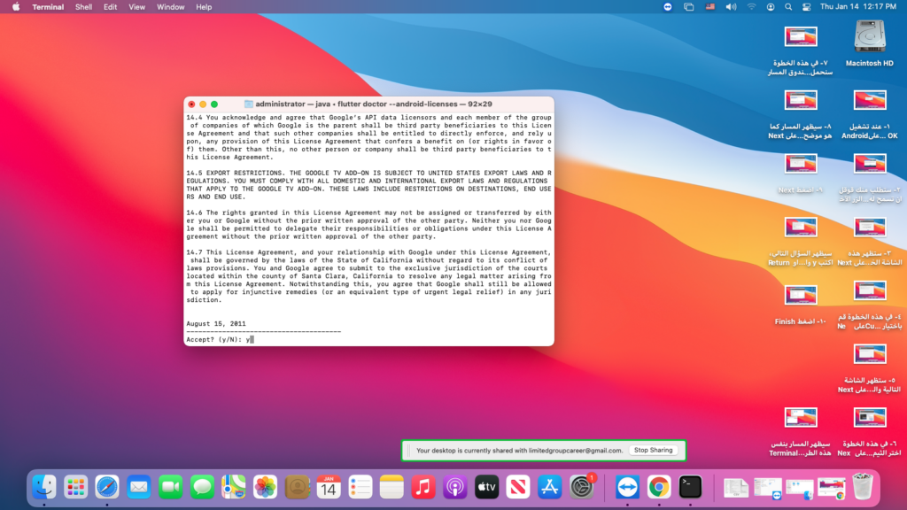Click the 14.5 EXPORT RESTRICTIONS paragraph
This screenshot has width=907, height=510.
point(369,185)
